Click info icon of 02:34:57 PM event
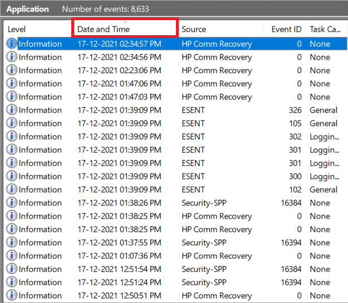The image size is (348, 303). (12, 44)
